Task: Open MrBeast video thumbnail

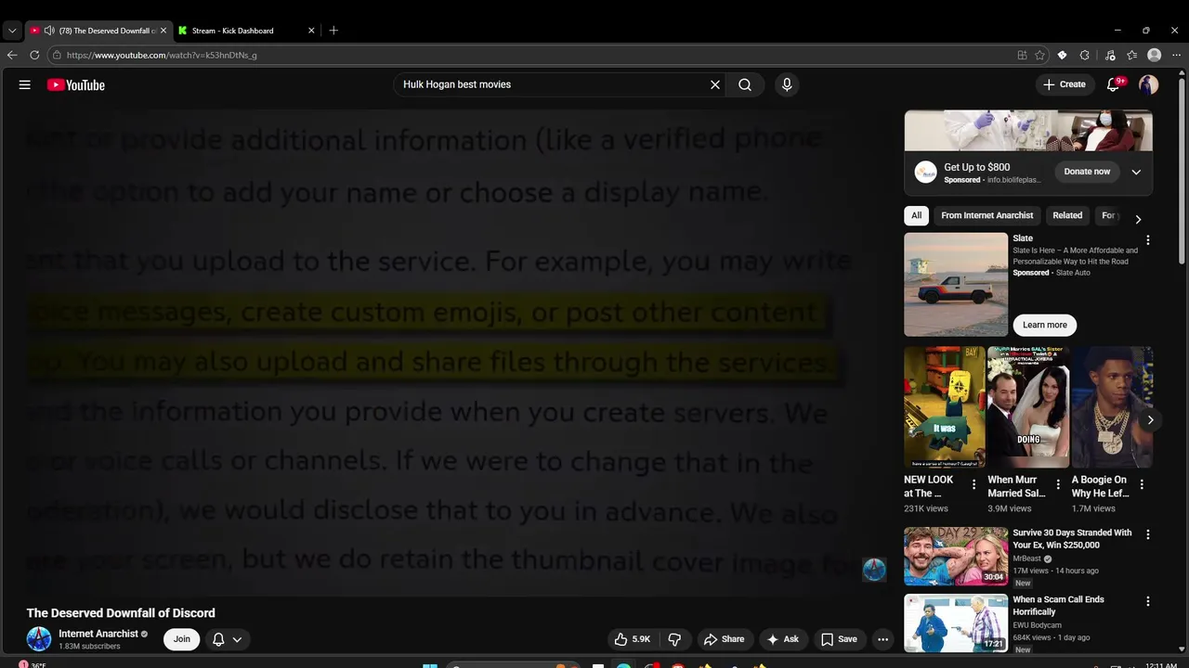Action: 956,557
